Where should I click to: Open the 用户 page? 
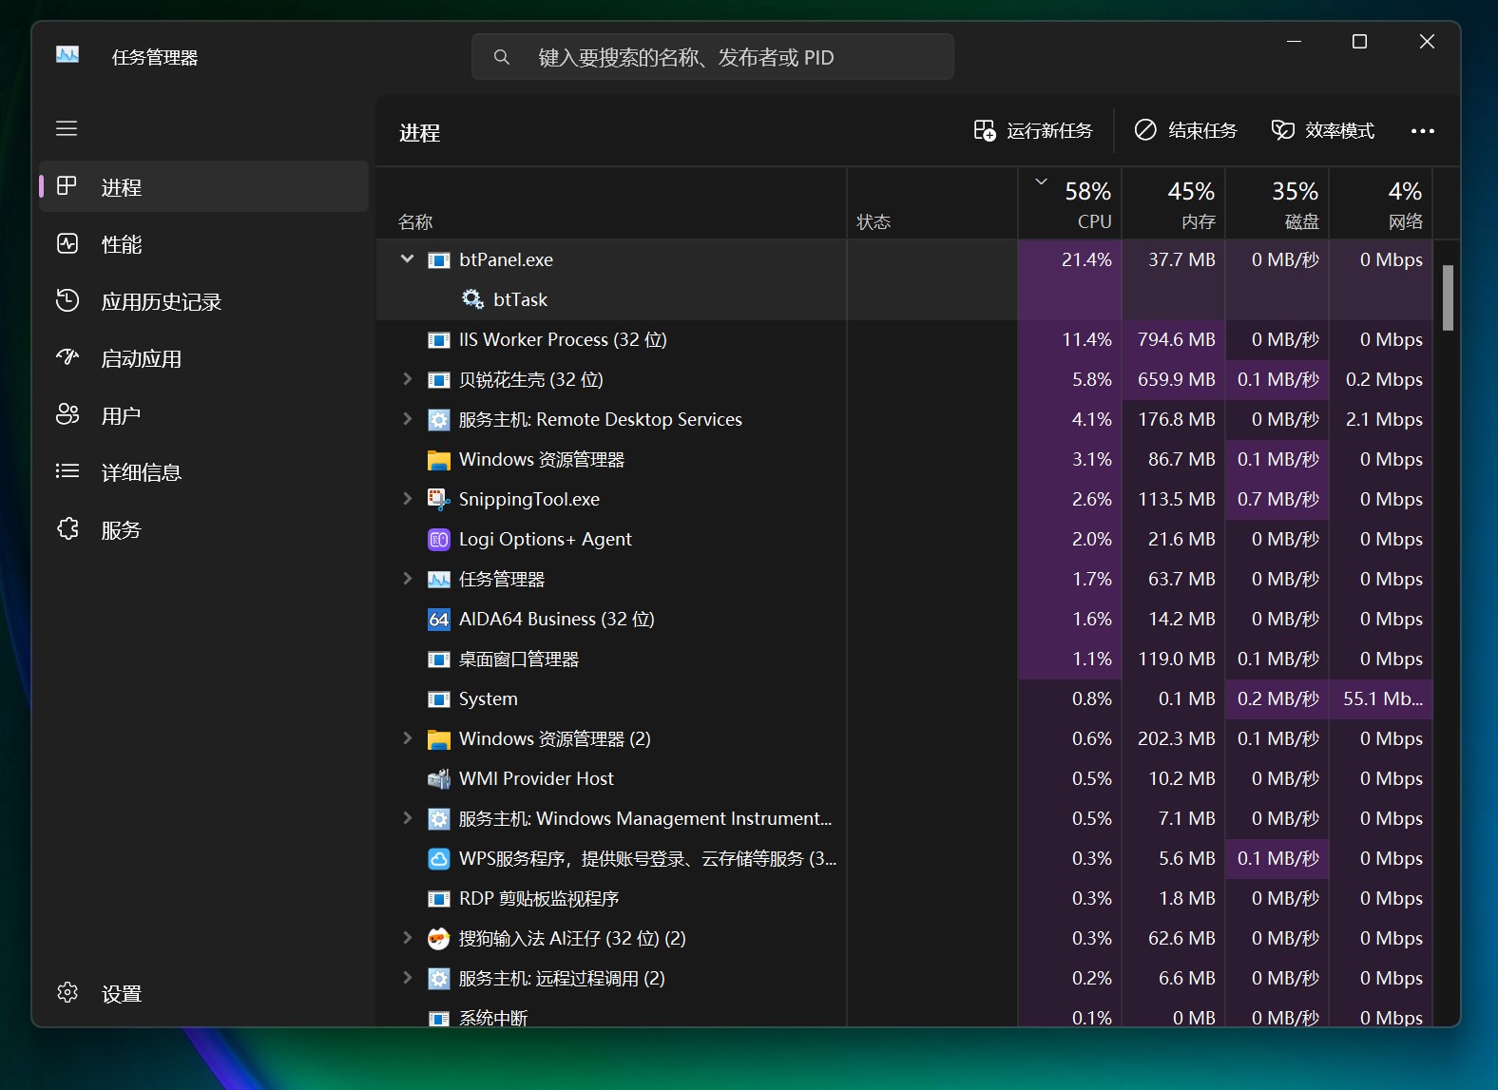point(203,415)
